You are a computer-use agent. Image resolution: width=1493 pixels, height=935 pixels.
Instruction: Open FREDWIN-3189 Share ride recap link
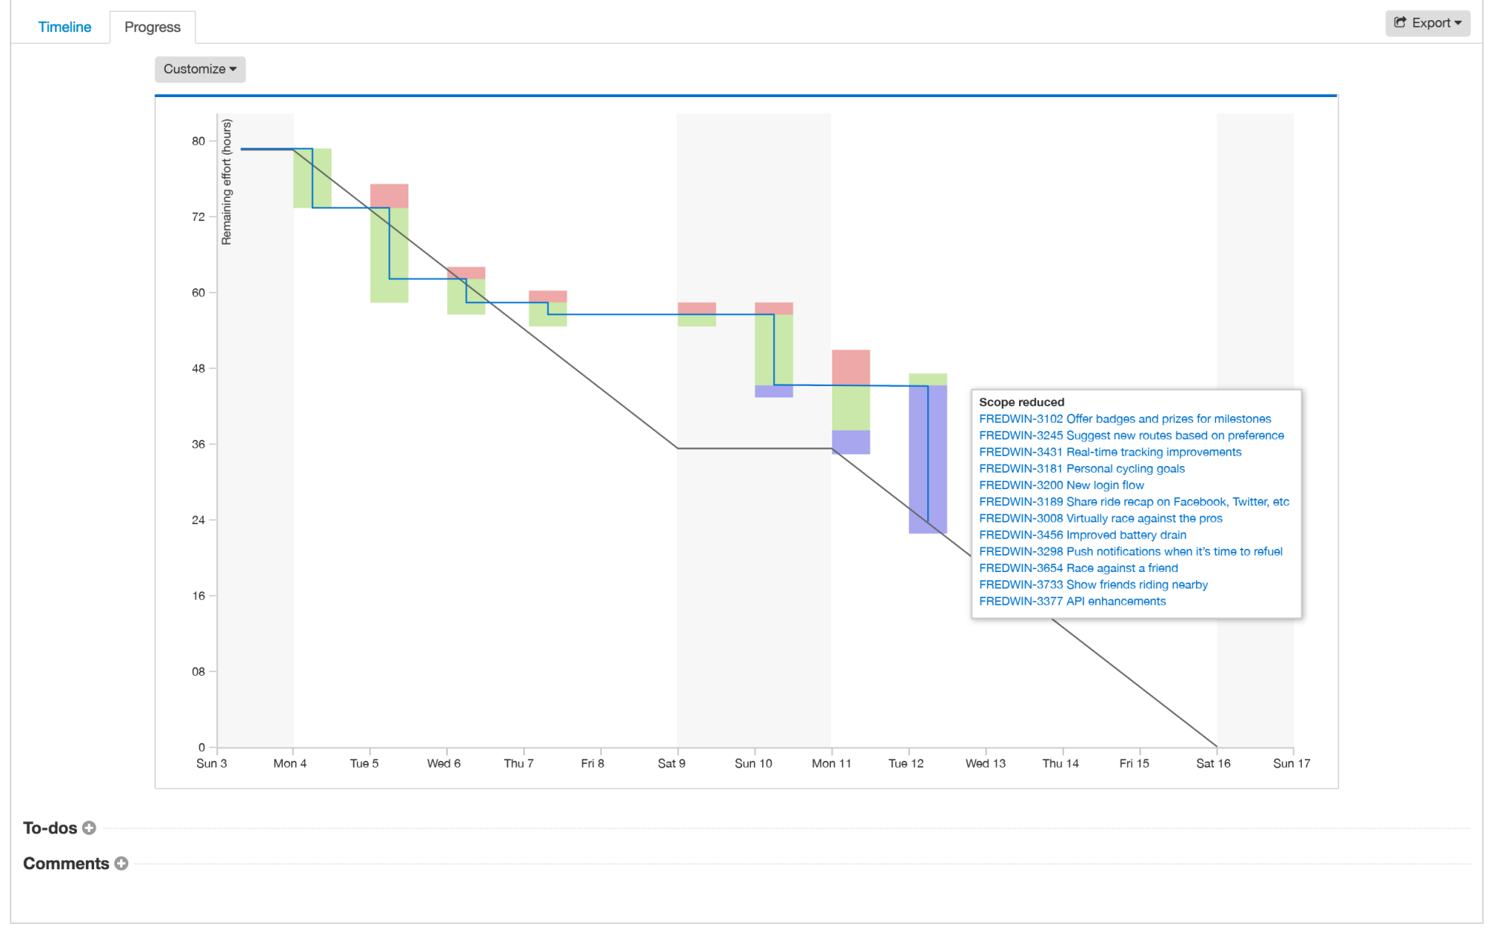(1134, 502)
